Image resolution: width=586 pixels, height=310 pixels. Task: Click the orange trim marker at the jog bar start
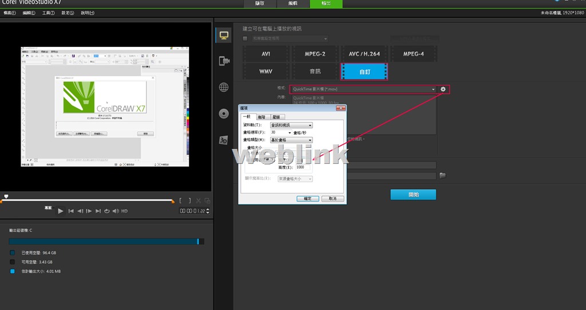[x=1, y=202]
